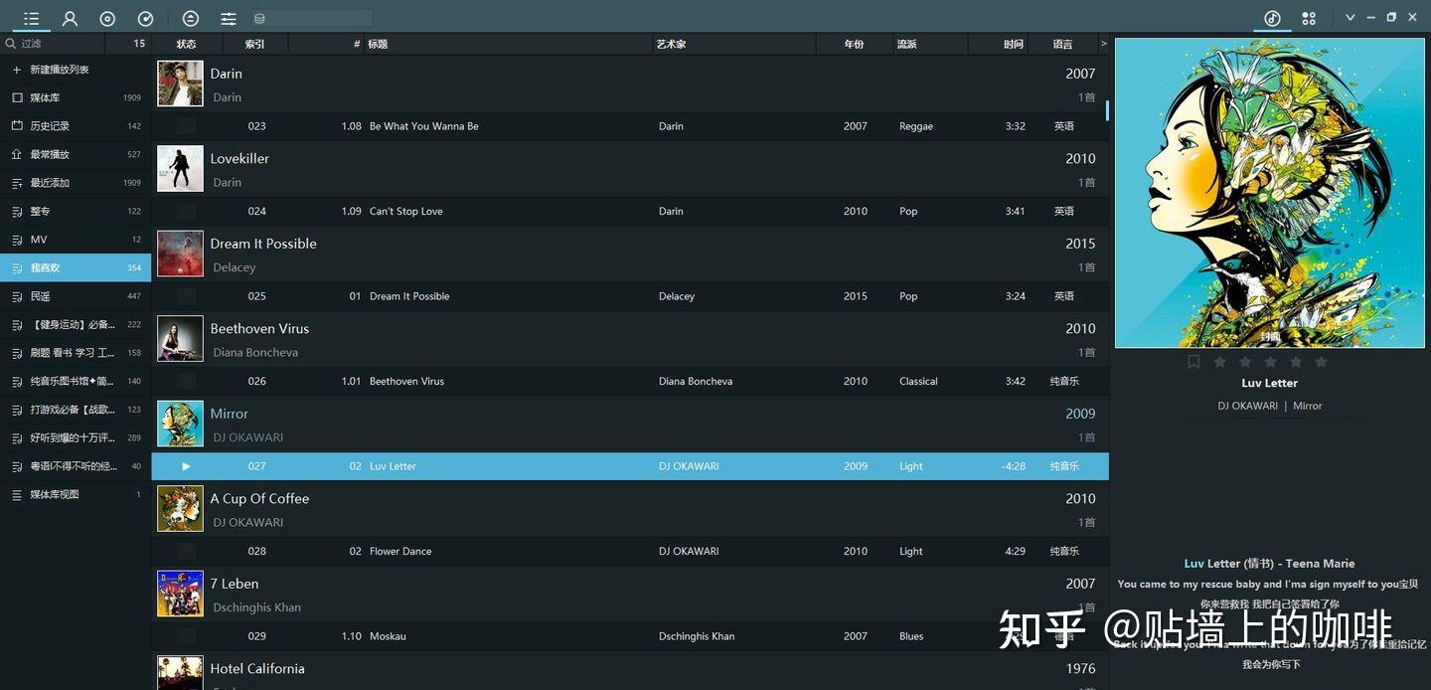Expand the column options arrow after 语言 header
The width and height of the screenshot is (1431, 690).
pyautogui.click(x=1103, y=43)
